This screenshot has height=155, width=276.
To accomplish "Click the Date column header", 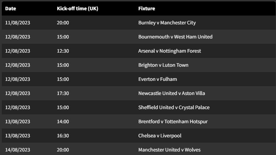I will [x=11, y=8].
